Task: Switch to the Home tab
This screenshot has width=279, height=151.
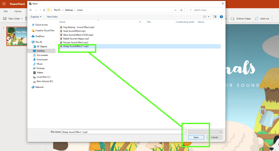Action: point(18,11)
